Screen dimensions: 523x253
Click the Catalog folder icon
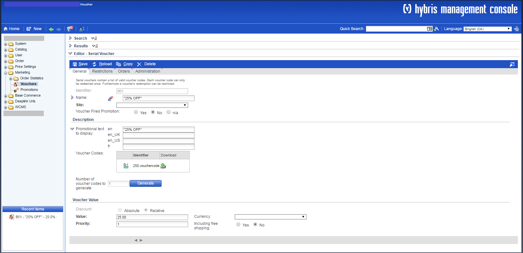tap(11, 50)
